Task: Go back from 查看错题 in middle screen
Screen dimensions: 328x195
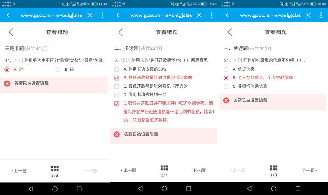Action: pos(120,32)
